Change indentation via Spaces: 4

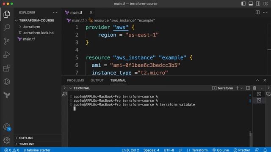[151, 150]
